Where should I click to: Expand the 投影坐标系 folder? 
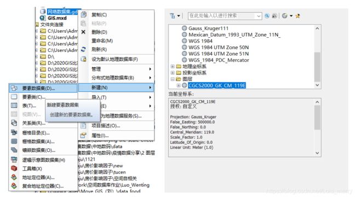click(x=173, y=73)
